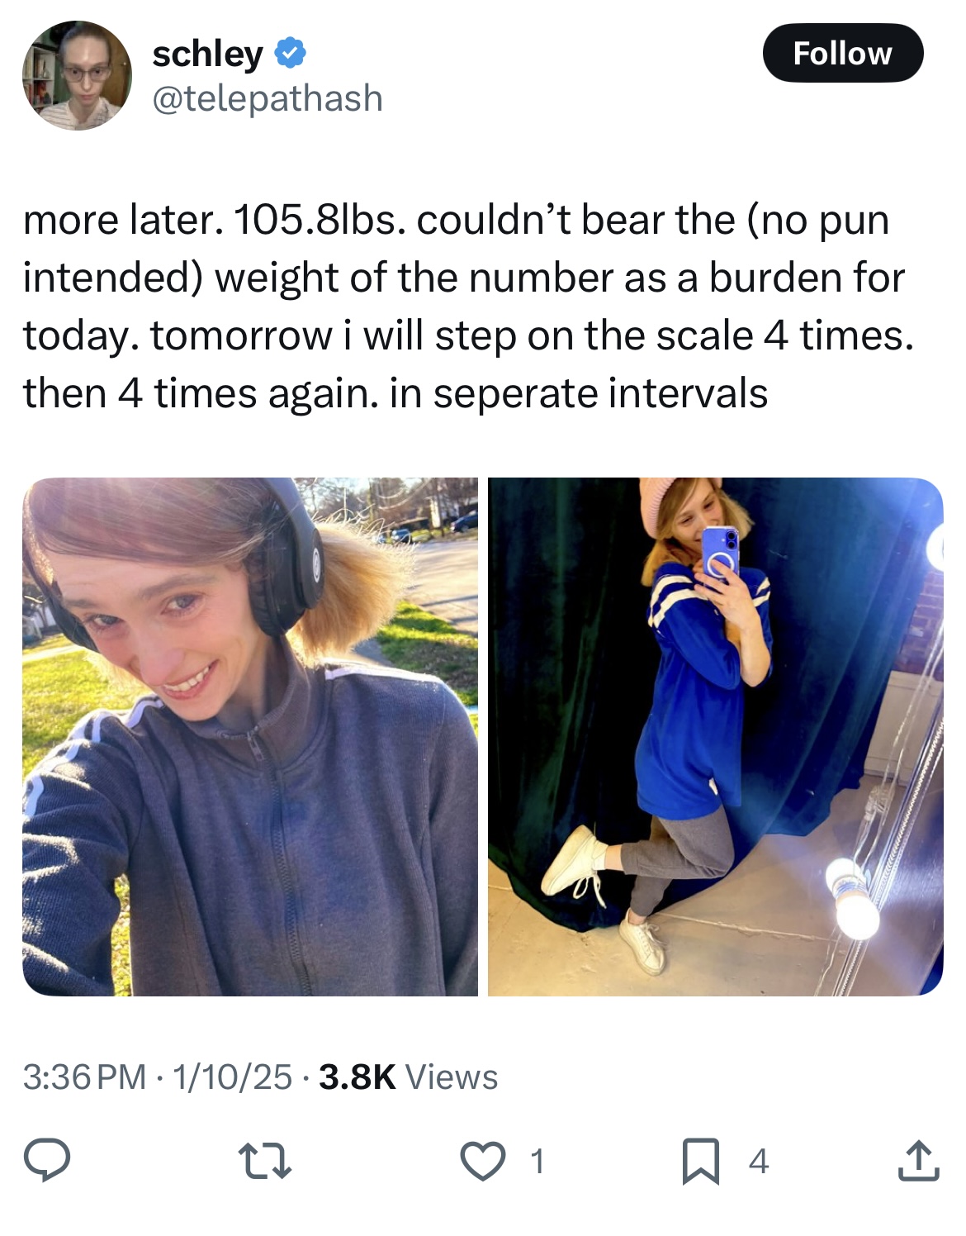
Task: Open the reply speech bubble icon
Action: click(46, 1159)
